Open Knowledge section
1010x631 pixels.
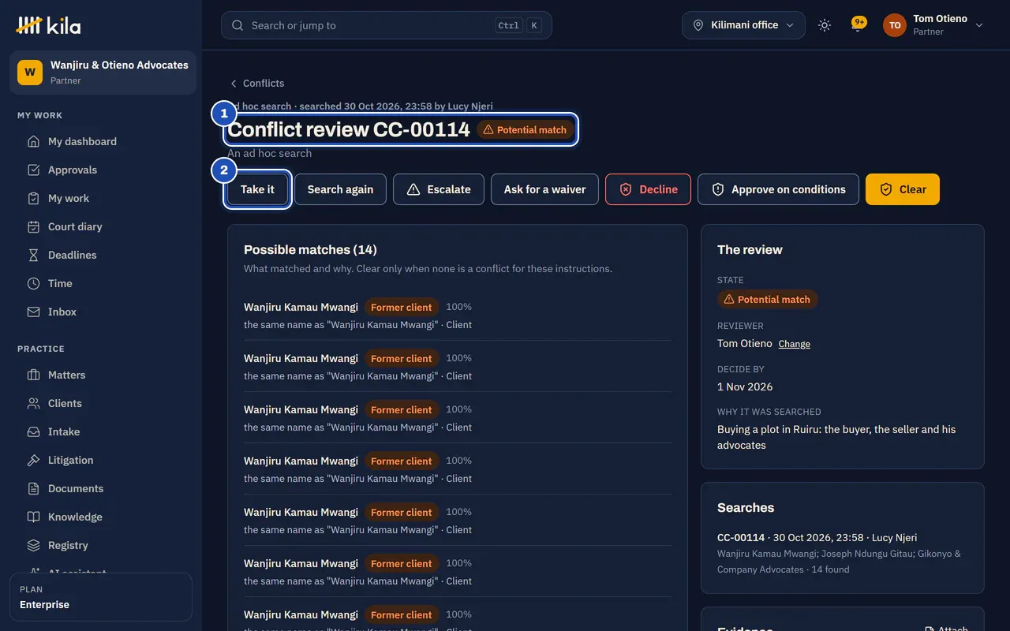tap(101, 517)
